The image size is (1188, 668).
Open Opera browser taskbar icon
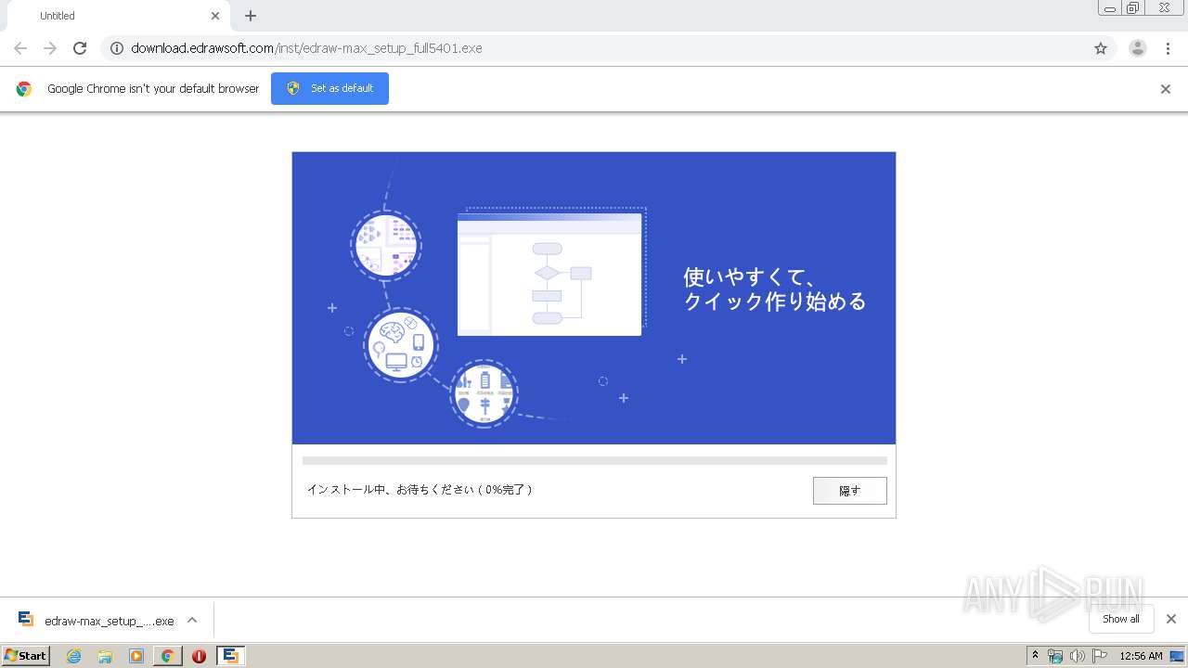[x=199, y=656]
